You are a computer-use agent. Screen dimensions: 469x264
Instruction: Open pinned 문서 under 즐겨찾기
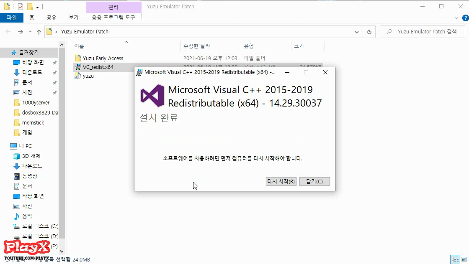pos(27,83)
